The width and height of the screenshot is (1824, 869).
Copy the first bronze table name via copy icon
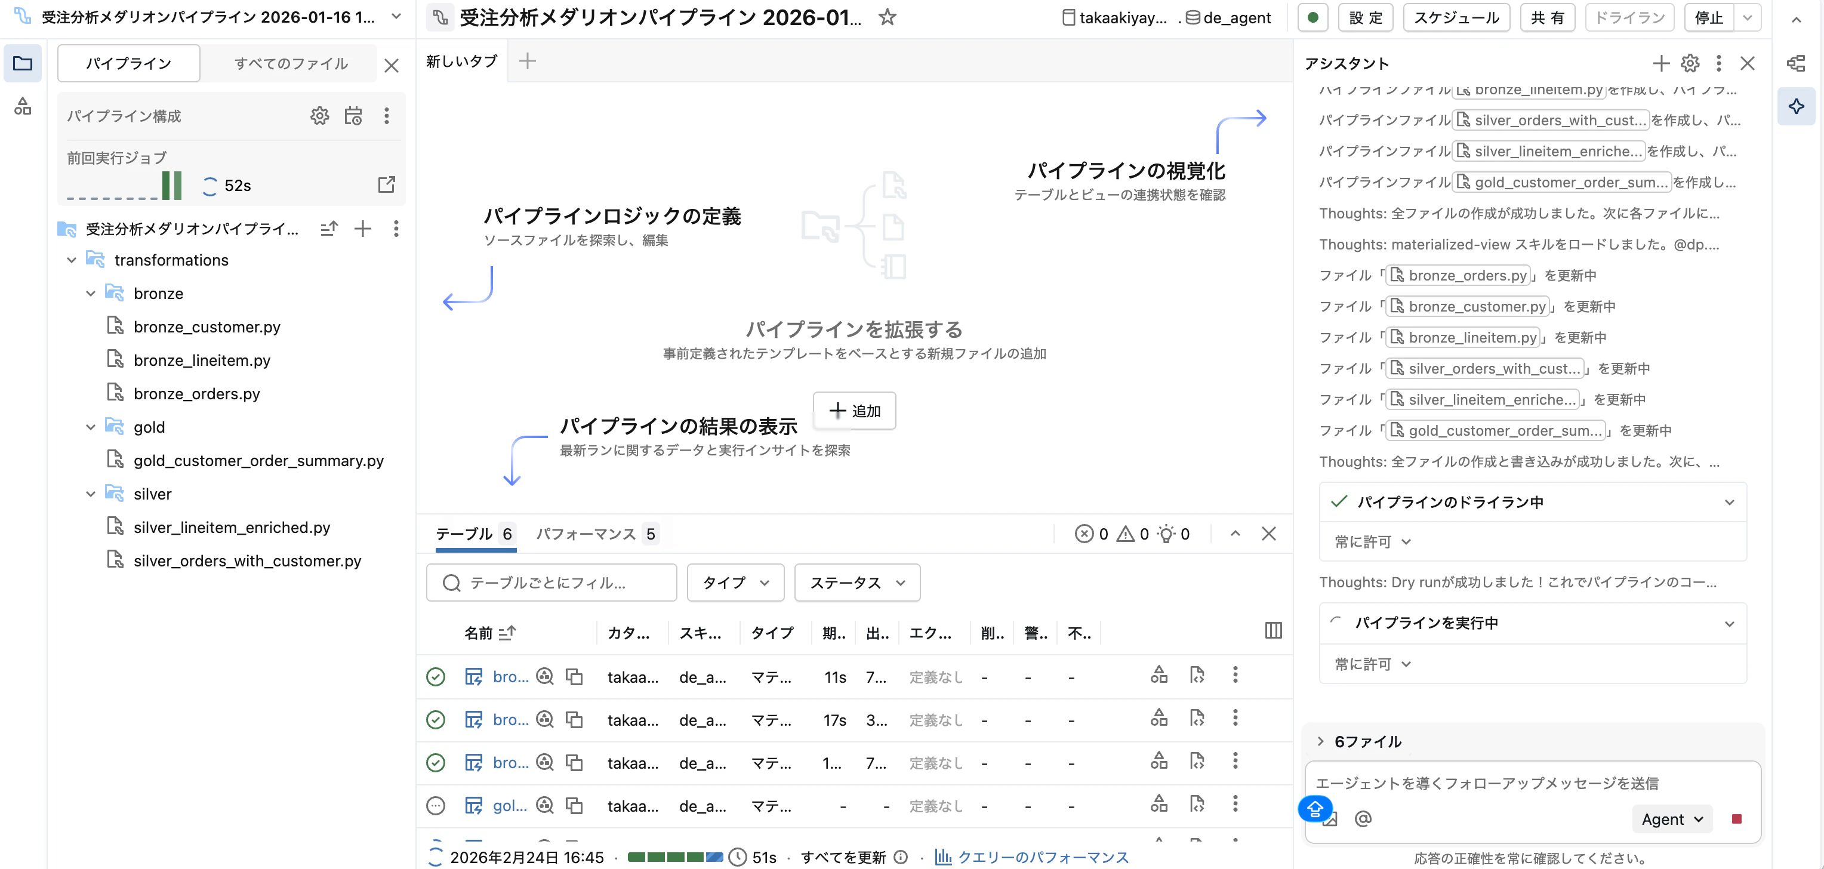574,676
